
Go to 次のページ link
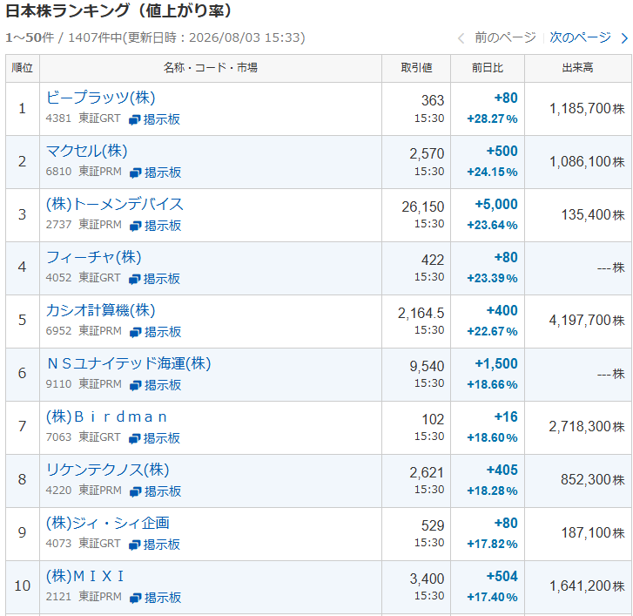tap(580, 37)
